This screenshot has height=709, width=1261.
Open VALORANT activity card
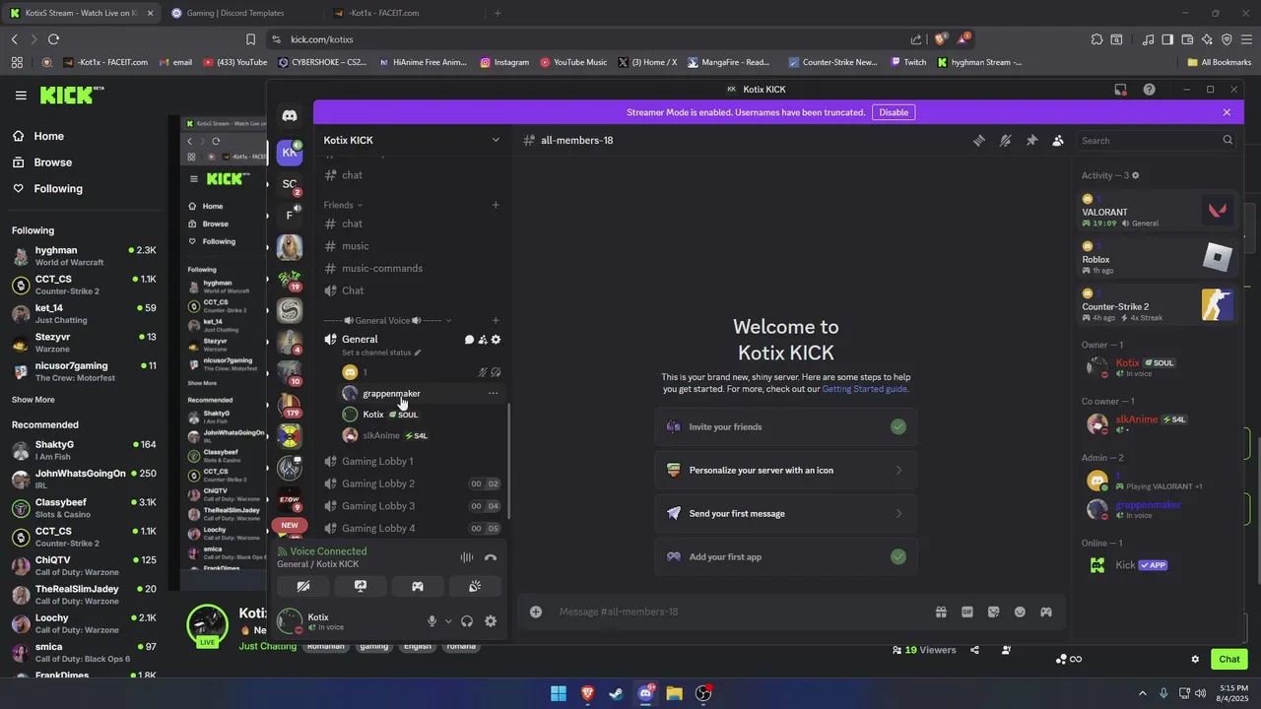click(1158, 211)
